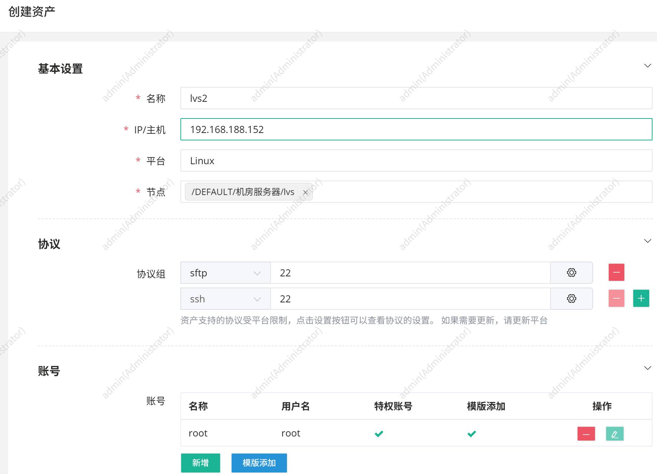Add a new protocol with plus button
Image resolution: width=657 pixels, height=474 pixels.
click(x=641, y=298)
